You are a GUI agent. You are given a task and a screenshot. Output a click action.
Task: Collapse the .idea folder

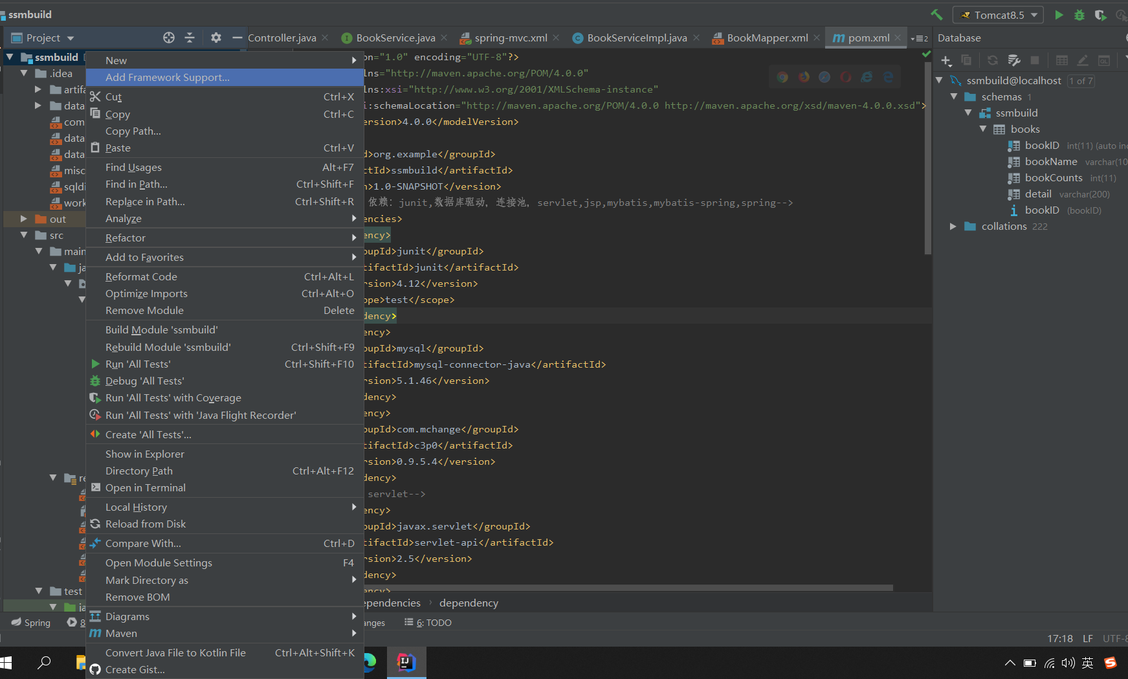point(24,73)
